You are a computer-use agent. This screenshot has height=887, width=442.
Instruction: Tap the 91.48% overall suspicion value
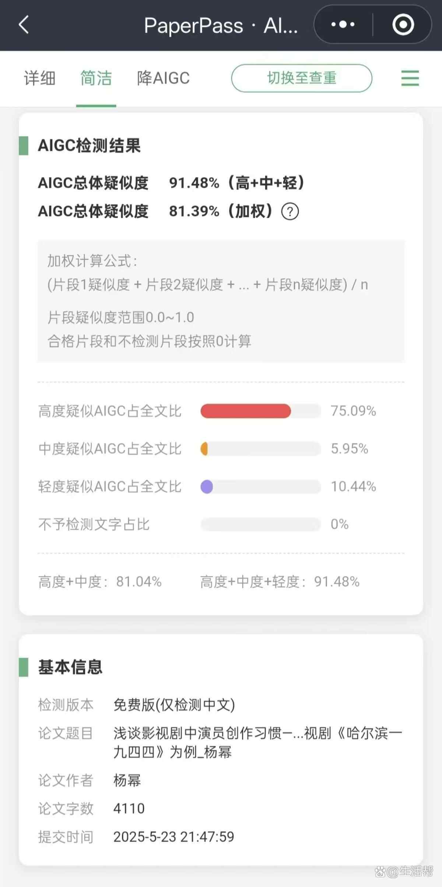point(194,183)
